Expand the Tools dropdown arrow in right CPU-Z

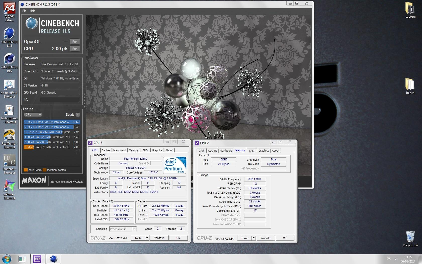[x=253, y=238]
